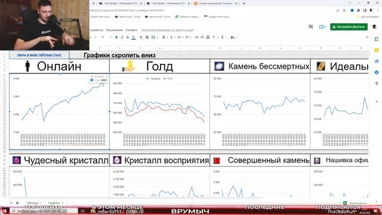
Task: Open Keep notes in the side panel
Action: point(377,50)
